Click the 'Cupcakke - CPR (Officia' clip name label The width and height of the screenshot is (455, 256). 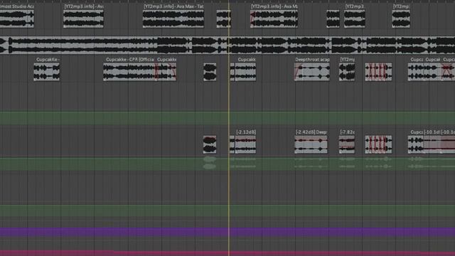(130, 60)
